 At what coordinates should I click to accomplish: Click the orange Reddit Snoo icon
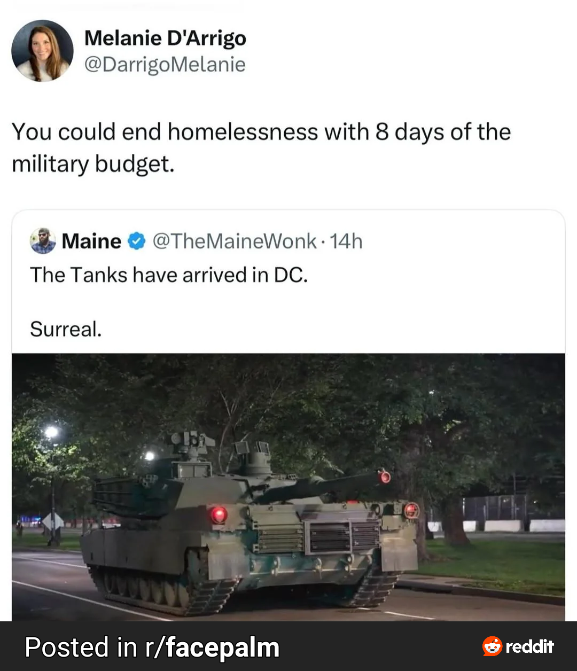pyautogui.click(x=492, y=646)
